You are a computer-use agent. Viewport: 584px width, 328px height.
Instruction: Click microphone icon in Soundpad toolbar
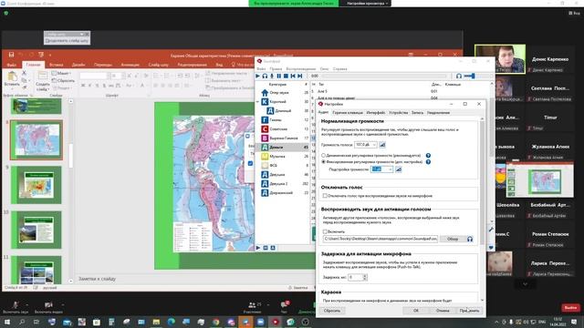[272, 76]
